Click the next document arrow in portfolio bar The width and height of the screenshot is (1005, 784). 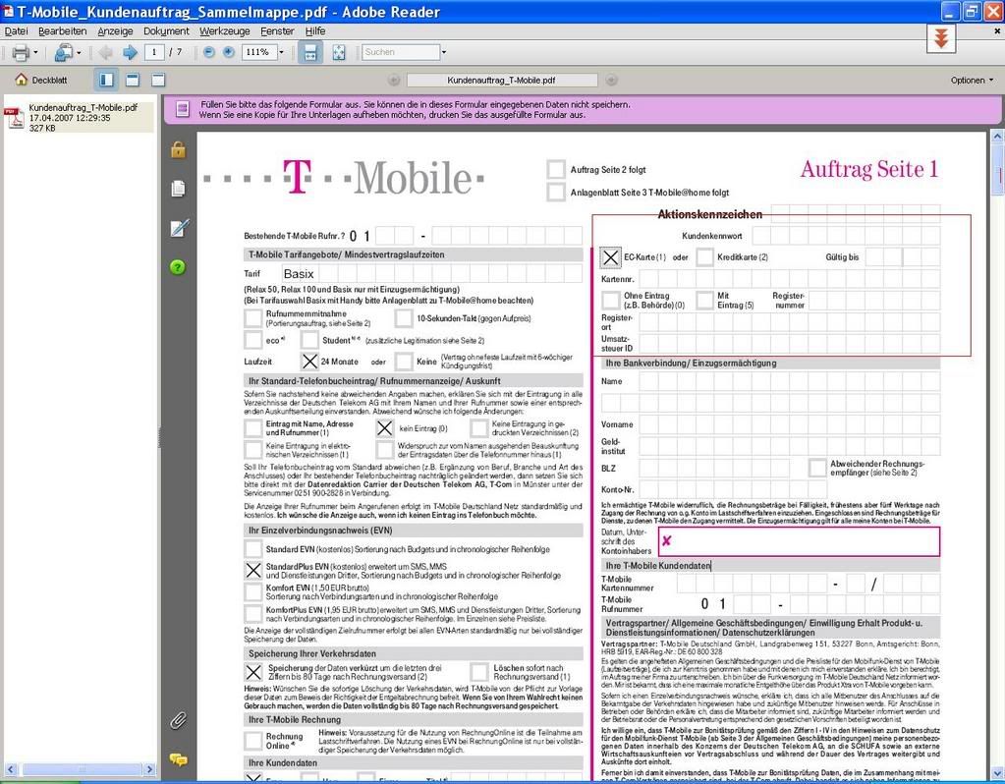pos(611,81)
